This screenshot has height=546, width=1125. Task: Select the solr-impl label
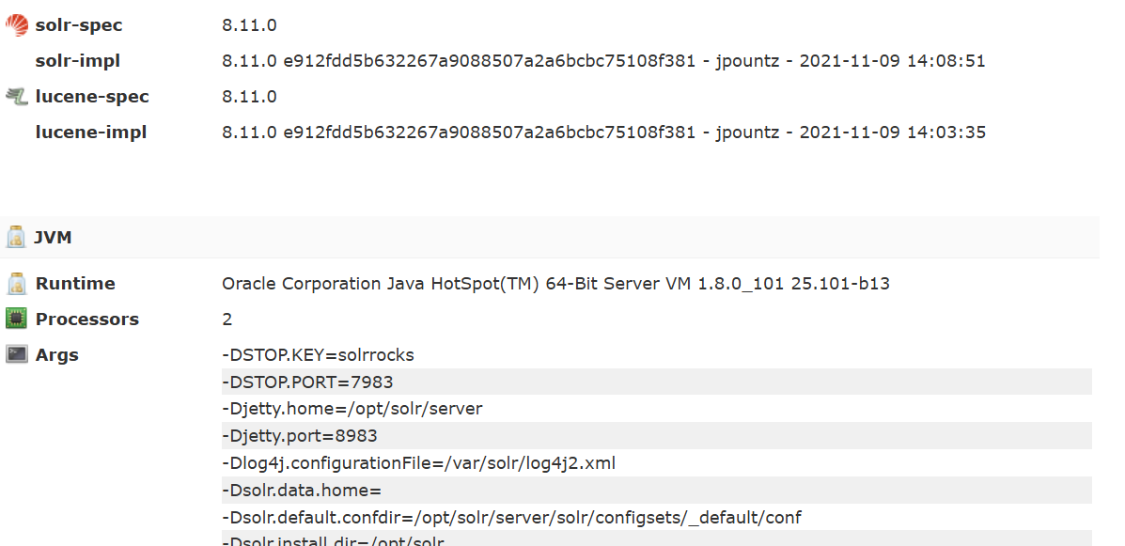(x=77, y=61)
